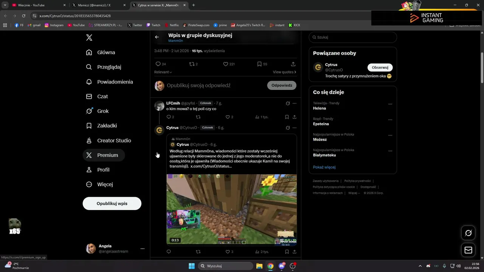Share the main post

click(293, 64)
